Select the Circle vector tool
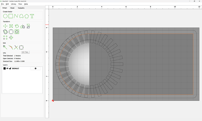202x121 pixels. tap(5, 16)
